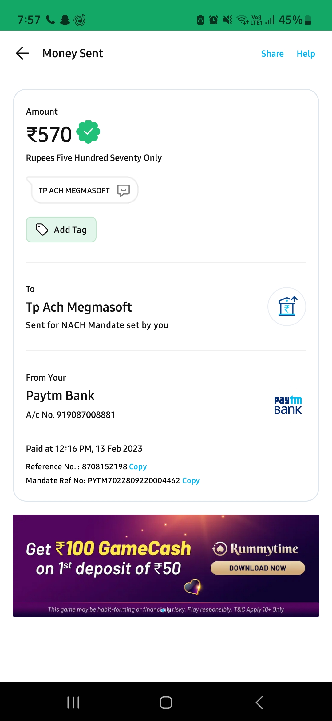Tap Download Now on Rummytime banner
This screenshot has height=721, width=332.
coord(258,568)
